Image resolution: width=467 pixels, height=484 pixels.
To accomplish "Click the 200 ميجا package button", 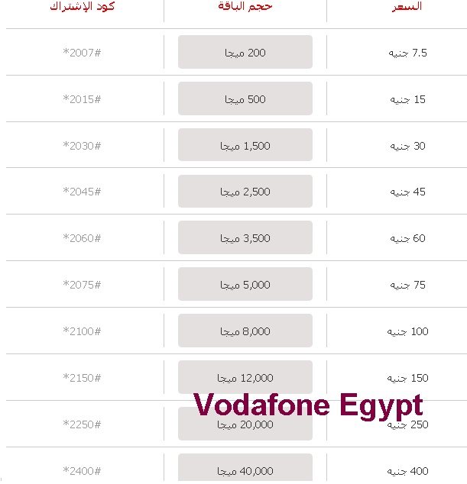I will 245,52.
